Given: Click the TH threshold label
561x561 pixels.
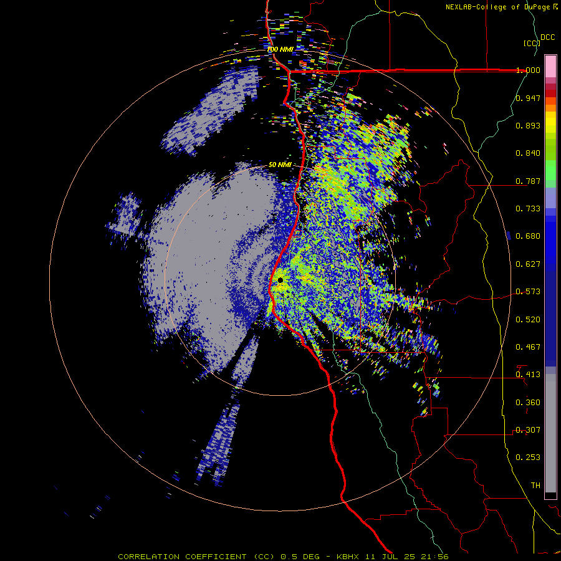Looking at the screenshot, I should [535, 486].
